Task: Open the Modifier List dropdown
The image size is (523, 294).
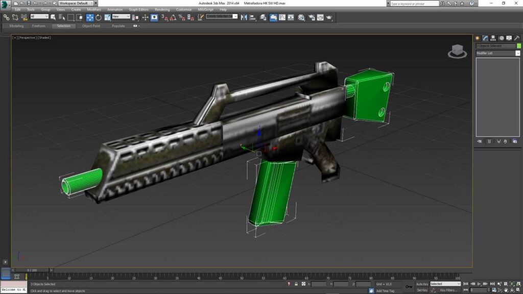Action: tap(518, 53)
